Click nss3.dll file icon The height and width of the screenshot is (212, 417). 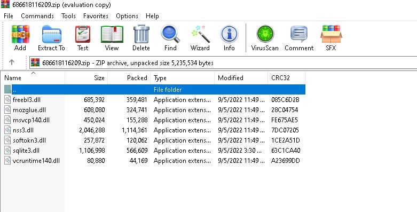pyautogui.click(x=7, y=130)
